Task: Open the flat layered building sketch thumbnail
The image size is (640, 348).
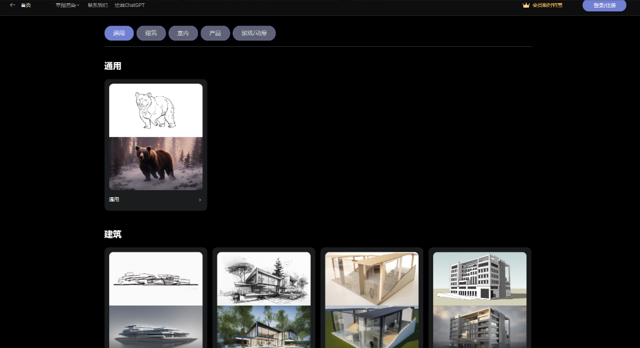Action: 155,278
